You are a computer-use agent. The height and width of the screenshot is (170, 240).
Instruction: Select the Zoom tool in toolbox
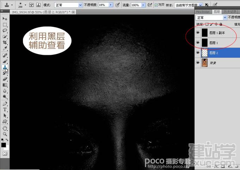pos(5,134)
